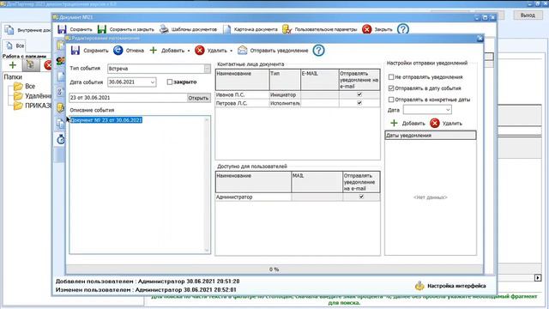Click the description area scrollbar
This screenshot has height=309, width=549.
pyautogui.click(x=207, y=185)
